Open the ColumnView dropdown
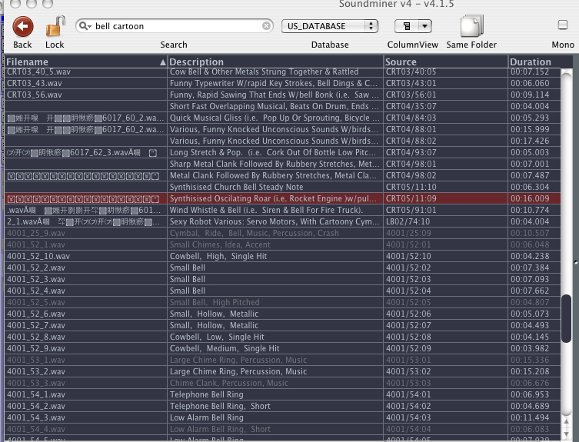579x442 pixels. click(412, 26)
